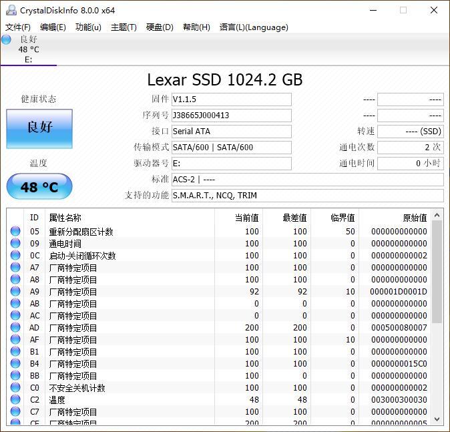Open the 硬盘(D) menu
Image resolution: width=450 pixels, height=432 pixels.
pos(160,27)
